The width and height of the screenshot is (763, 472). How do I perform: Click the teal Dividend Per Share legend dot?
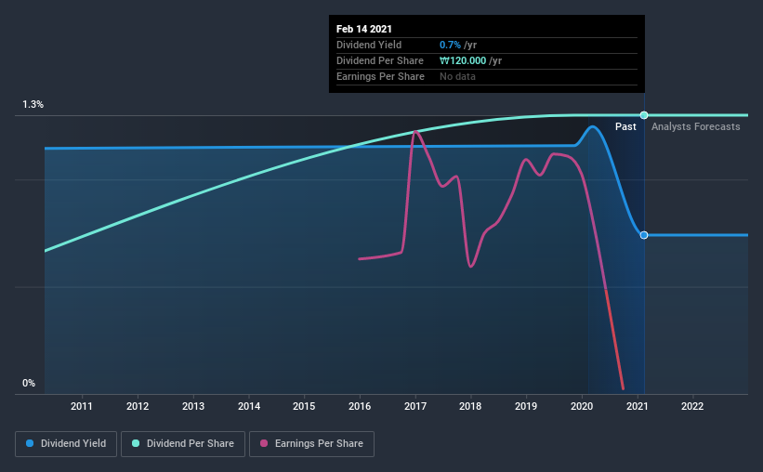(136, 443)
